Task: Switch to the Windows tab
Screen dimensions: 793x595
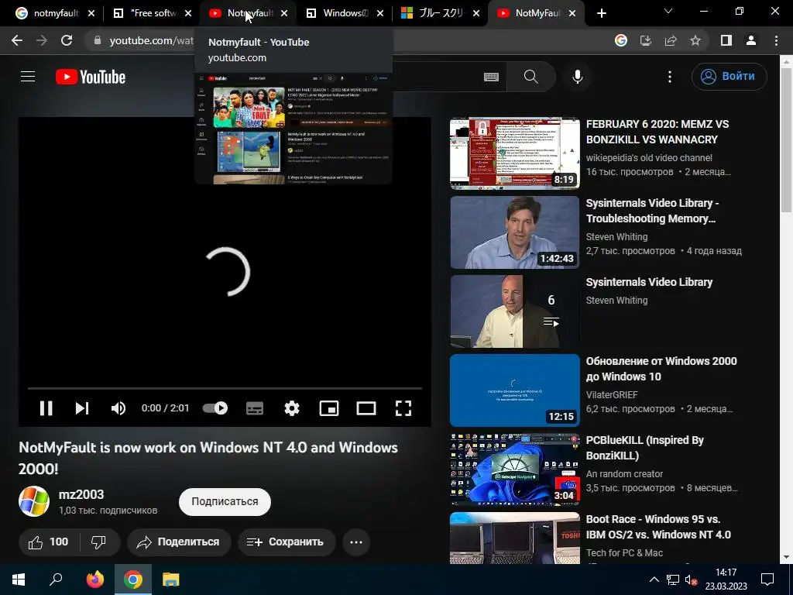Action: click(x=346, y=13)
